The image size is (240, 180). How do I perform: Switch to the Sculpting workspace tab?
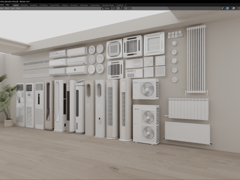tap(33, 5)
